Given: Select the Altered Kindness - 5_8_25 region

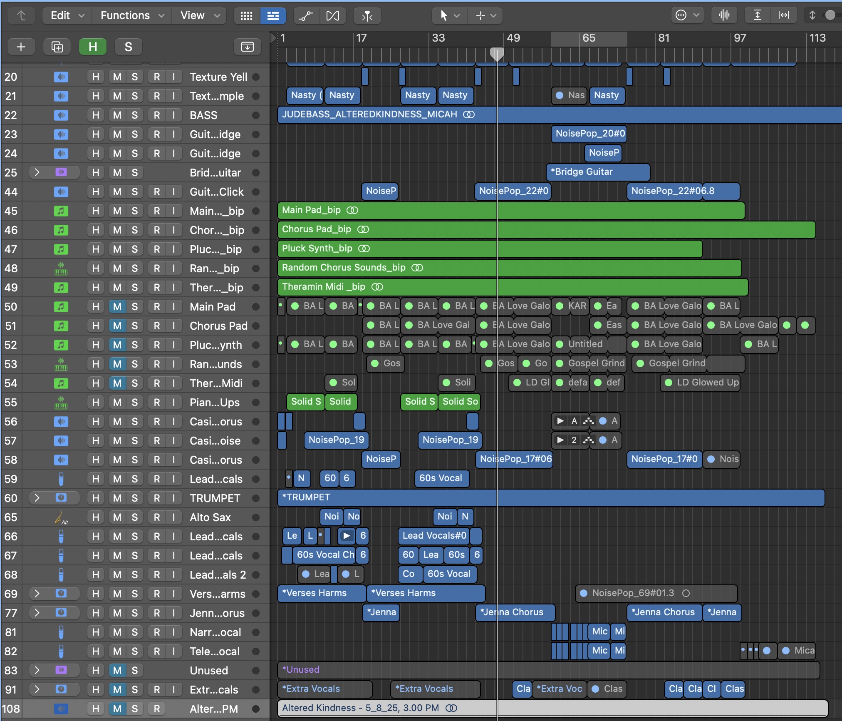Looking at the screenshot, I should 552,708.
